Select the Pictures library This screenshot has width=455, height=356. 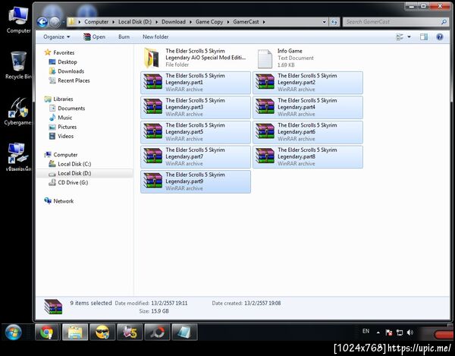(63, 127)
